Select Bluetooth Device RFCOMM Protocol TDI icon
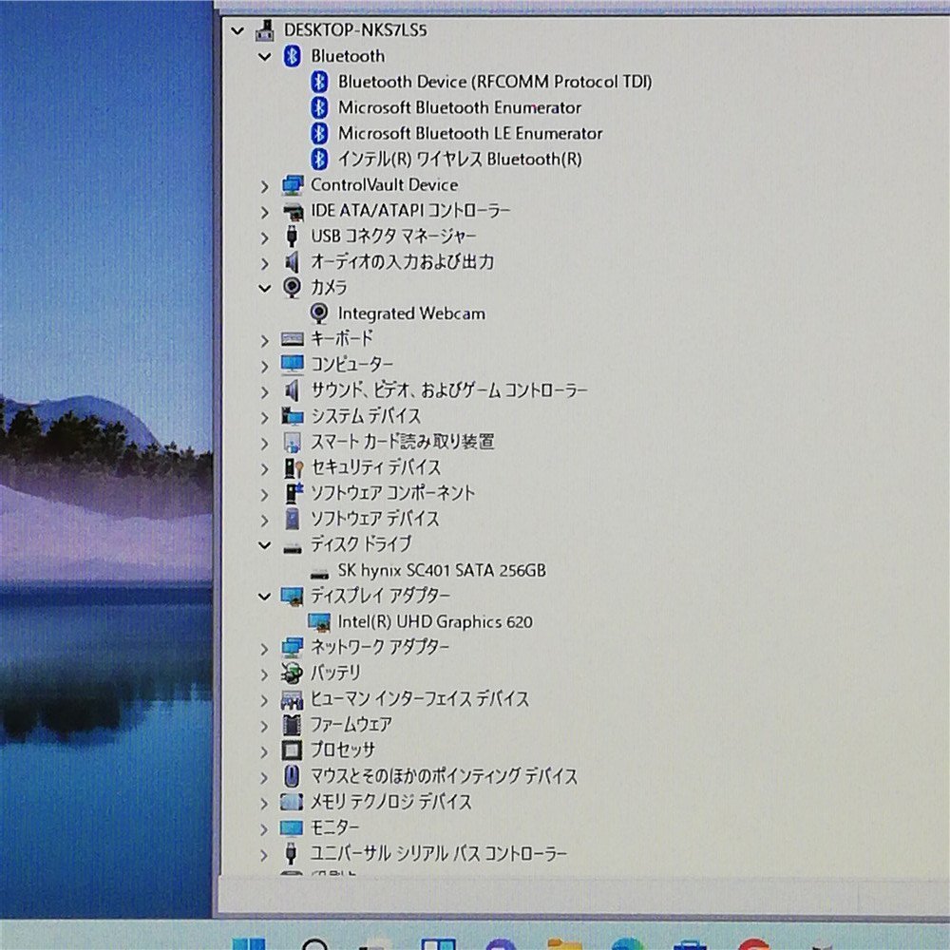This screenshot has width=950, height=950. coord(319,82)
